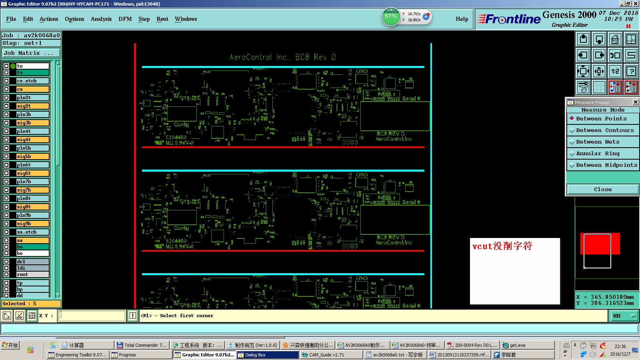Click the pan up view icon

click(583, 39)
